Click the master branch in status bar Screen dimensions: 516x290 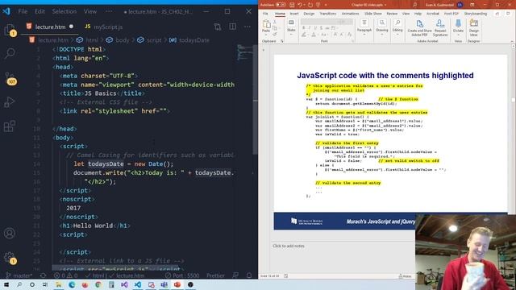coord(19,275)
